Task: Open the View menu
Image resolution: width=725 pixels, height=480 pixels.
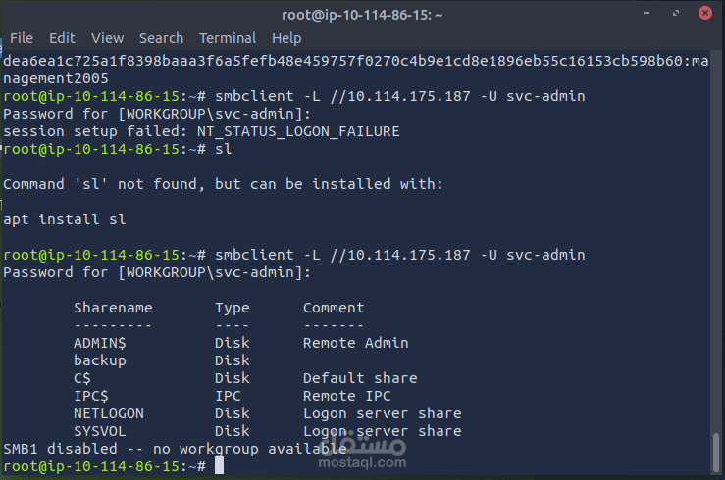Action: point(107,38)
